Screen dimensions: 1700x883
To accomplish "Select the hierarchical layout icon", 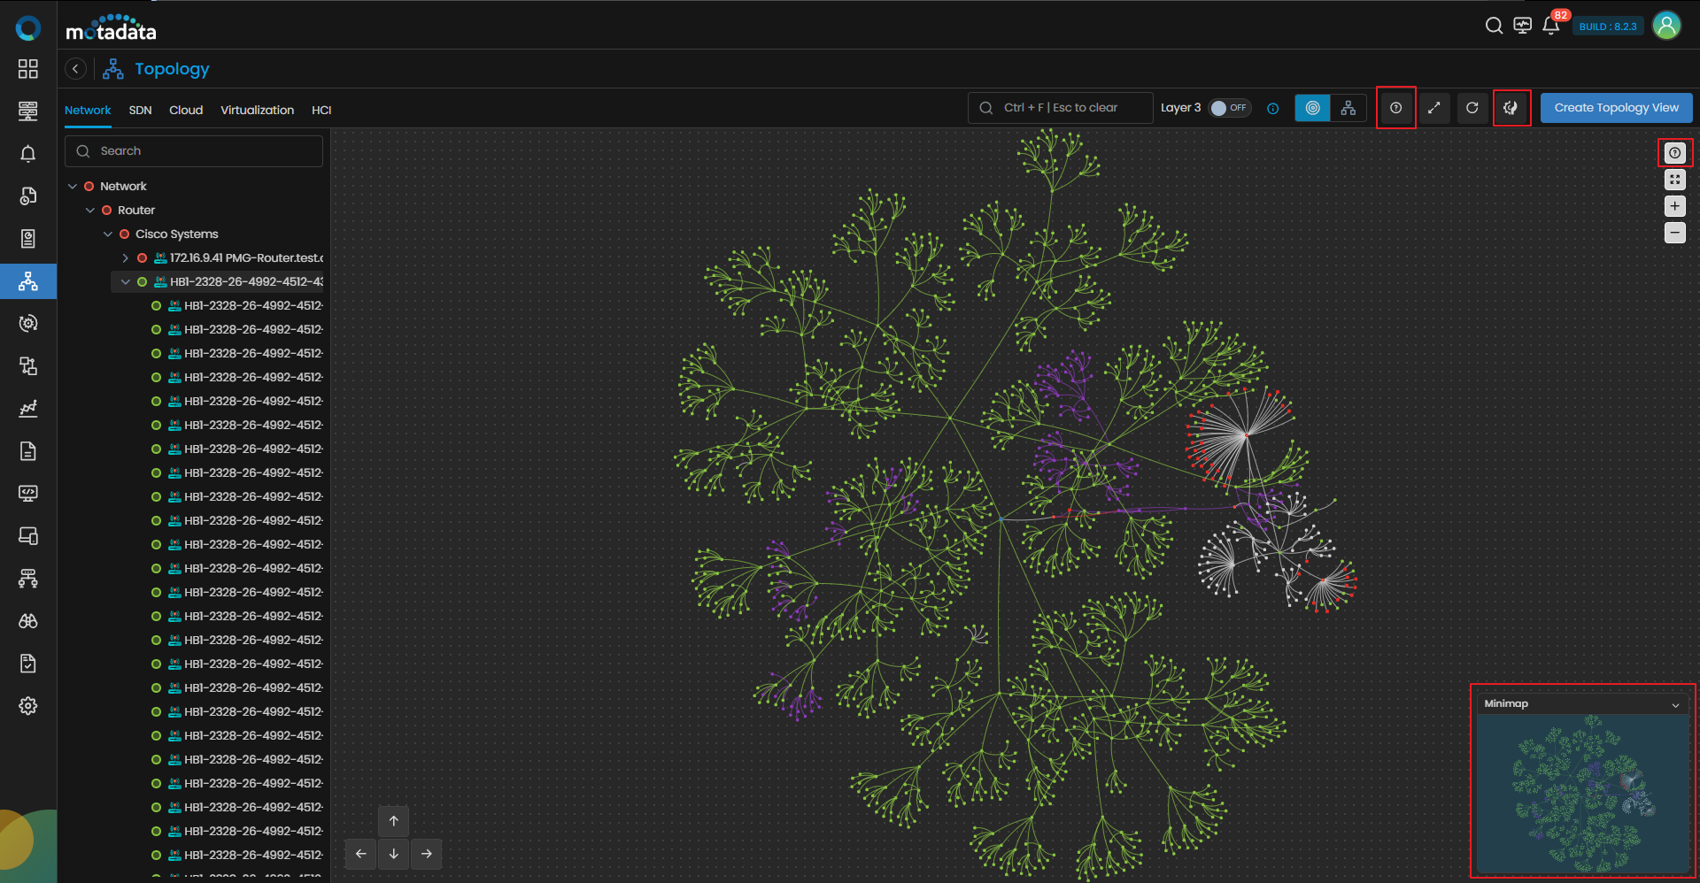I will [1348, 108].
